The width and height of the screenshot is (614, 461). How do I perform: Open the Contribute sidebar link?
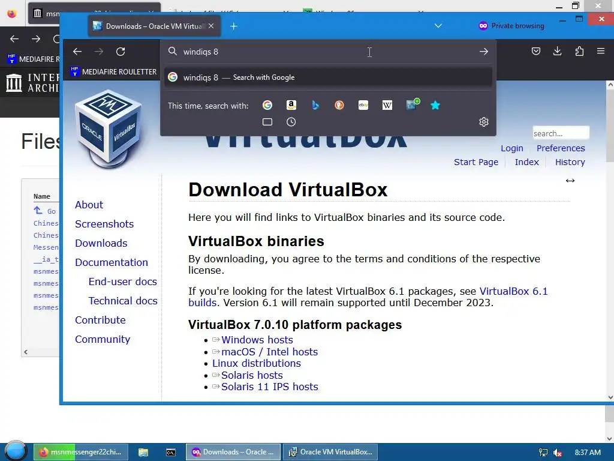[100, 320]
